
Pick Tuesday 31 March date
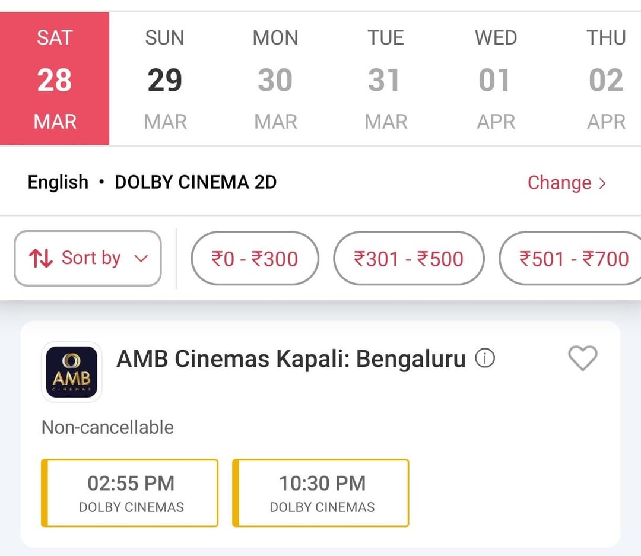click(385, 79)
